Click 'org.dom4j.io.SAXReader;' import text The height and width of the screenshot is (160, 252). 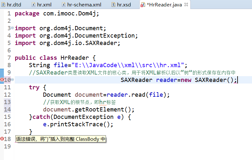pos(80,43)
